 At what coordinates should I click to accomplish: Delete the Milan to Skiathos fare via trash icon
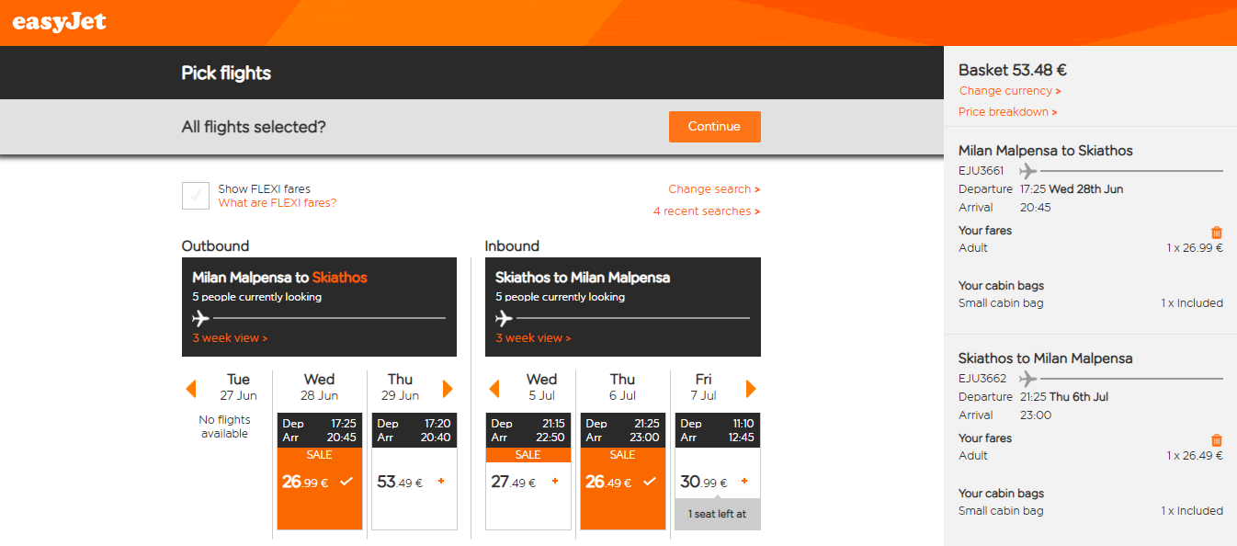tap(1217, 233)
